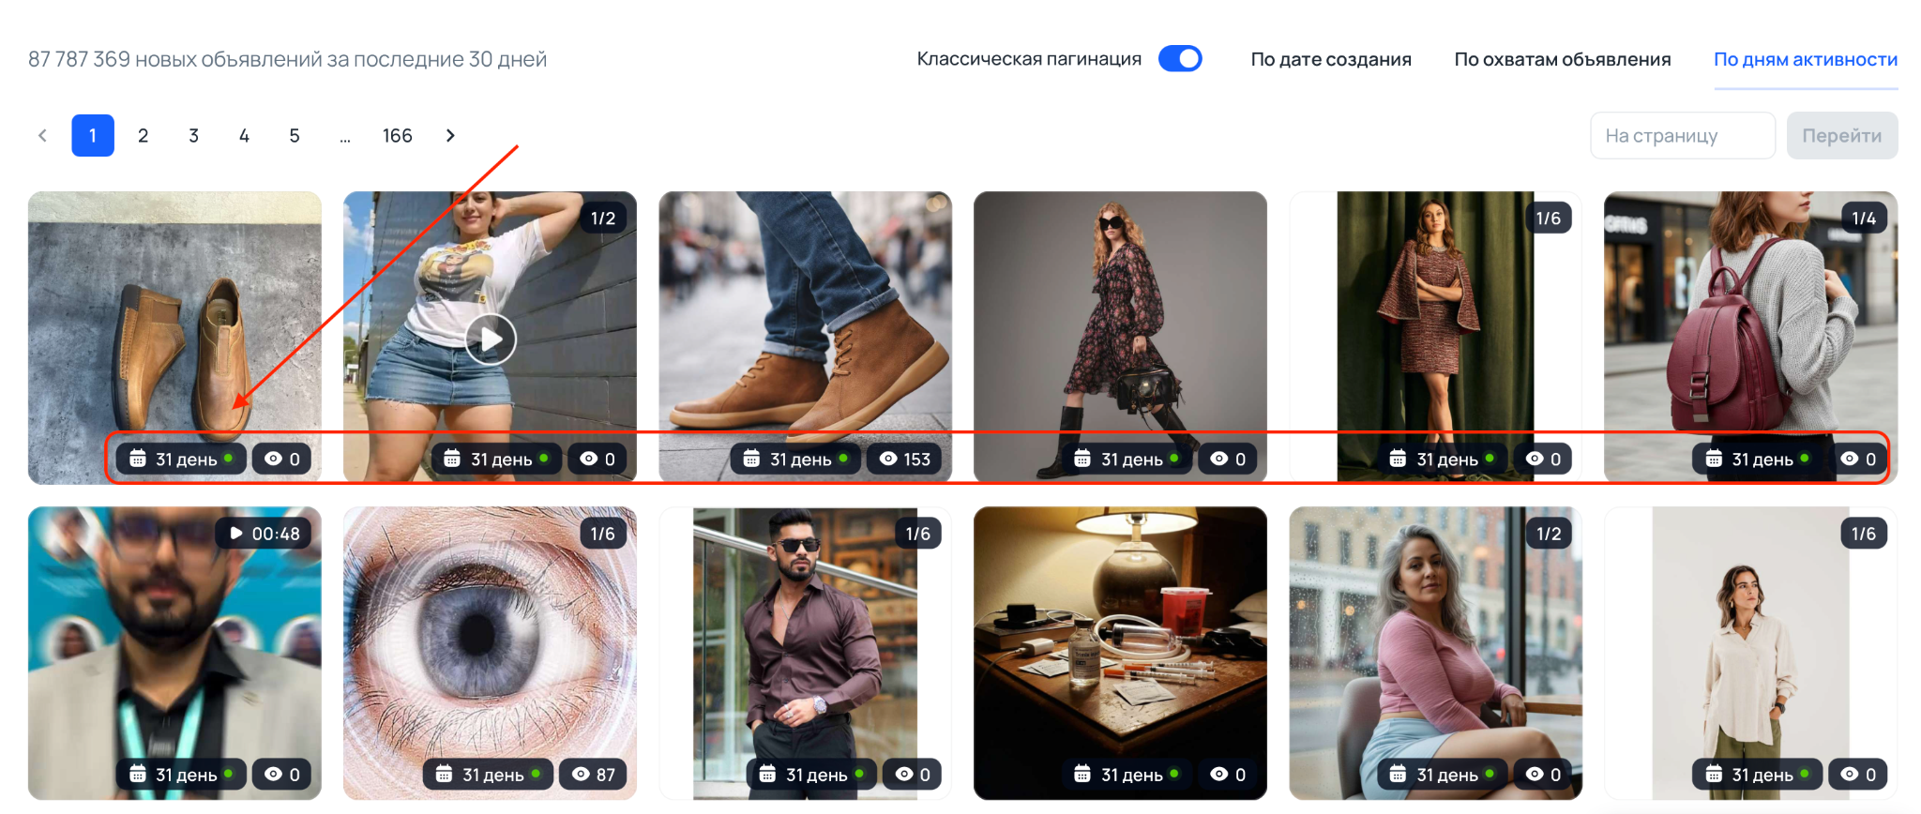The width and height of the screenshot is (1921, 814).
Task: Go to next page arrow
Action: coord(450,136)
